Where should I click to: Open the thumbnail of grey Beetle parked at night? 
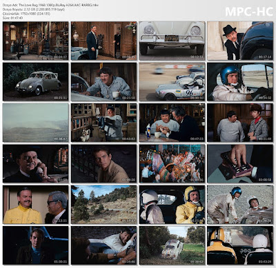(x=36, y=82)
